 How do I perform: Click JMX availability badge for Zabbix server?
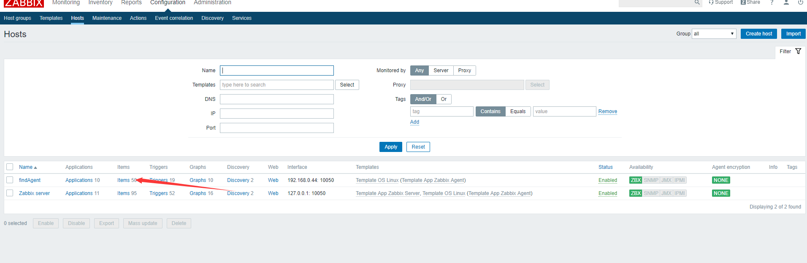[x=666, y=193]
